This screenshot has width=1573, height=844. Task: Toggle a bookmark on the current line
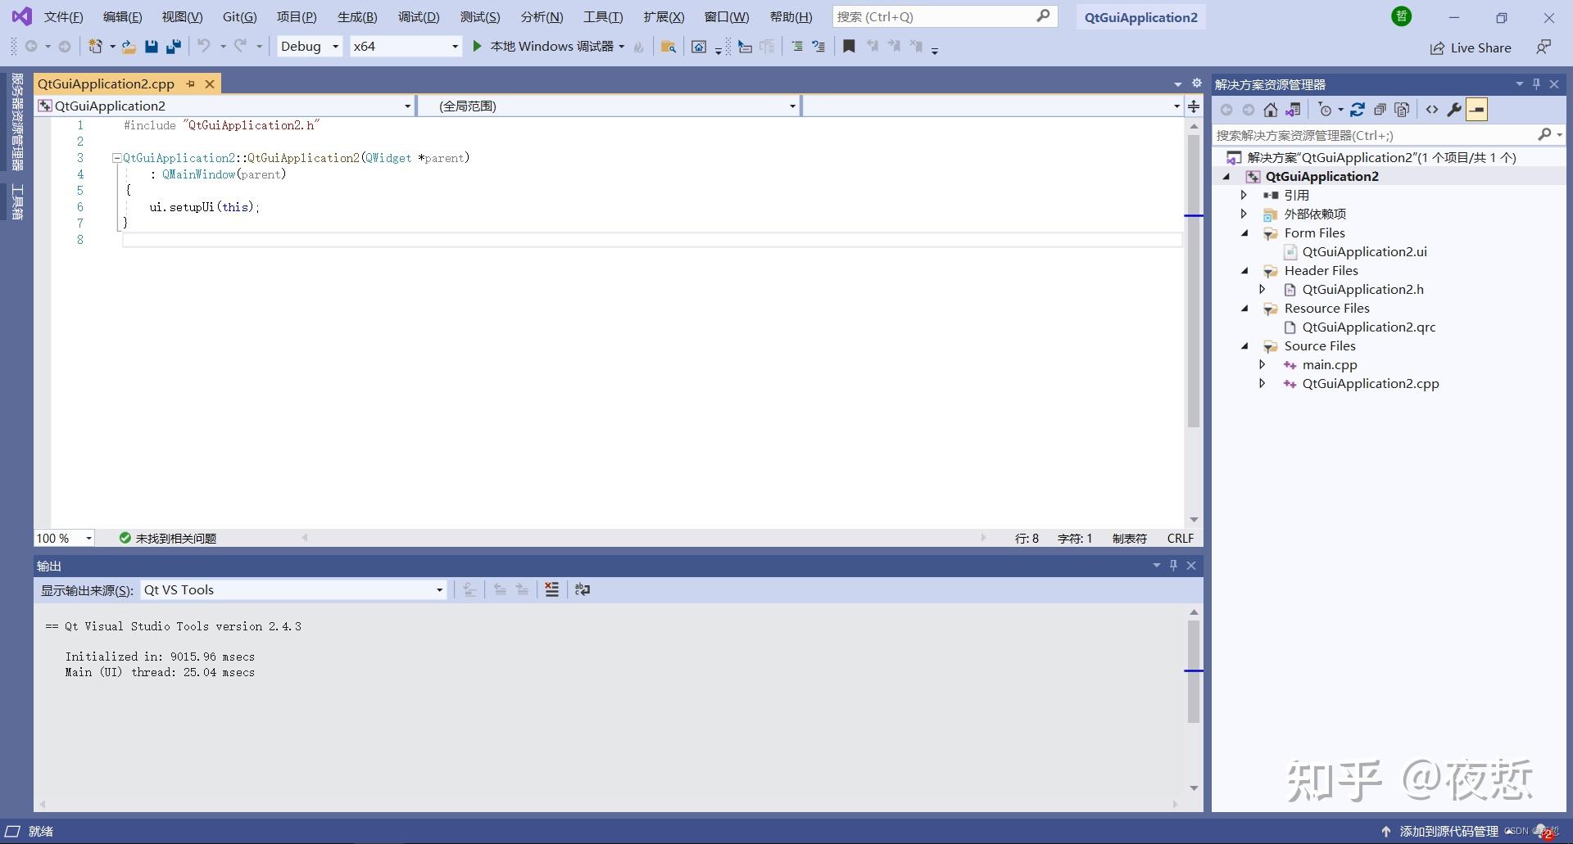849,47
